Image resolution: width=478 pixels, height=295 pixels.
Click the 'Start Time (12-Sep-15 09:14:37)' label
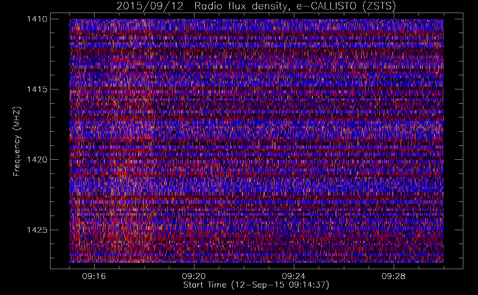pyautogui.click(x=256, y=285)
